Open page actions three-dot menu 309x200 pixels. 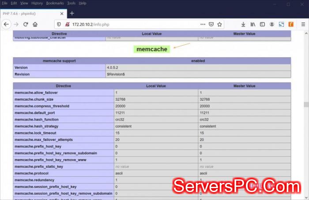(203, 24)
